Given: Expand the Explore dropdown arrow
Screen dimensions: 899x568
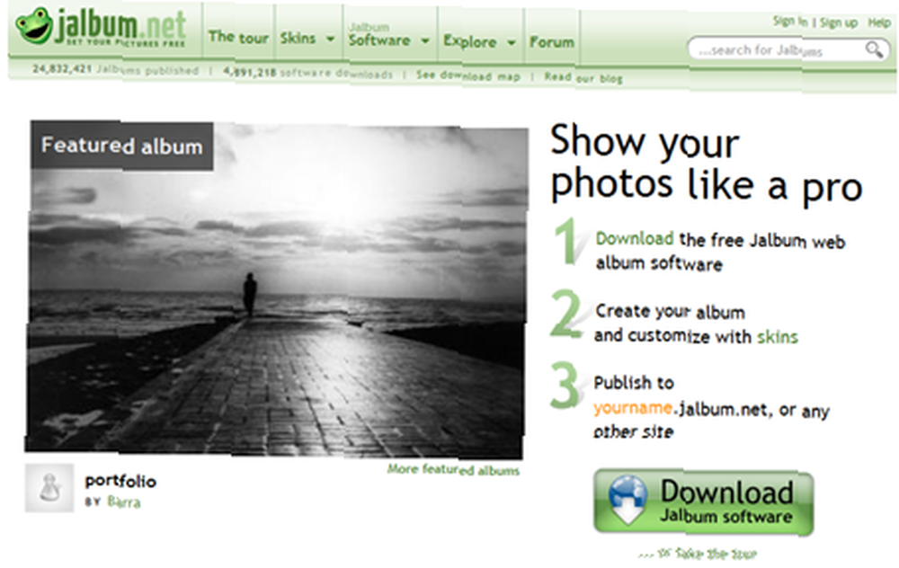Looking at the screenshot, I should pos(512,42).
